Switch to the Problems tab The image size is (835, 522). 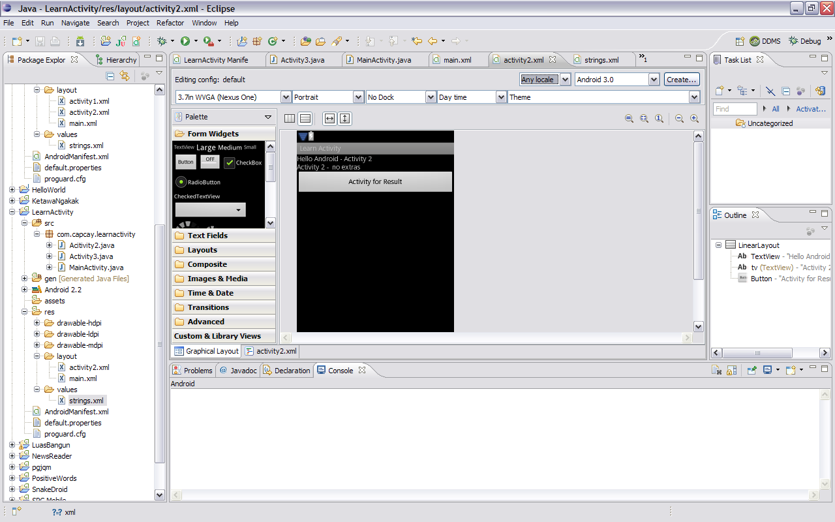point(192,371)
